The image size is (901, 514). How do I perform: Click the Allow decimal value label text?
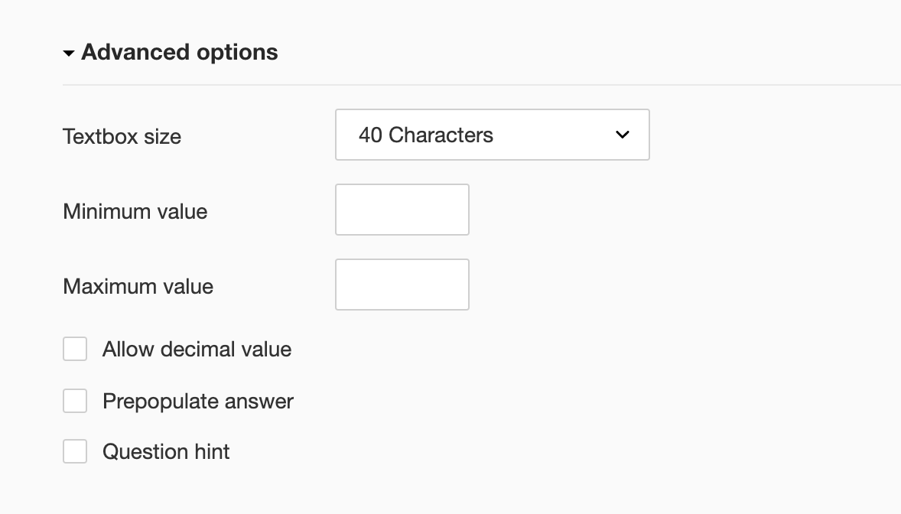[x=197, y=350]
